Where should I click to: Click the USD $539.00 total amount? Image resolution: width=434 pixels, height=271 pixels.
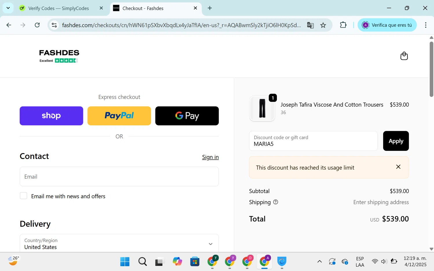click(x=389, y=219)
